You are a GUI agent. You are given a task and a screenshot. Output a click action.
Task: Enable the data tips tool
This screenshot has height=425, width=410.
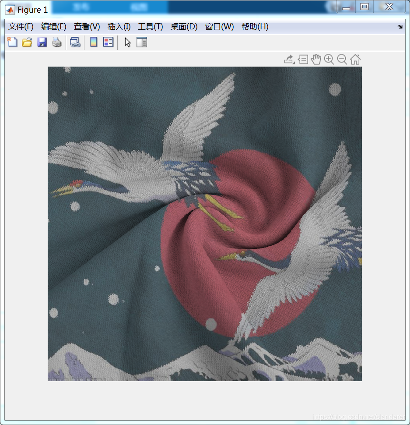(303, 59)
